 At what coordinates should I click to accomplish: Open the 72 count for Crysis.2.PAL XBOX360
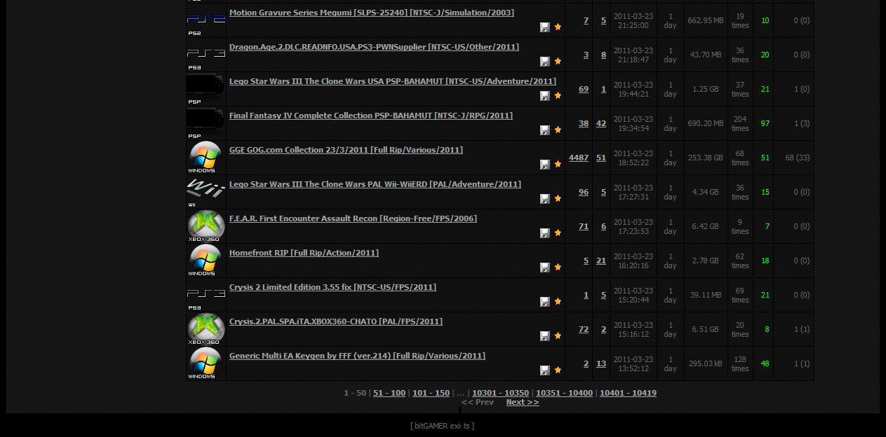click(x=584, y=329)
